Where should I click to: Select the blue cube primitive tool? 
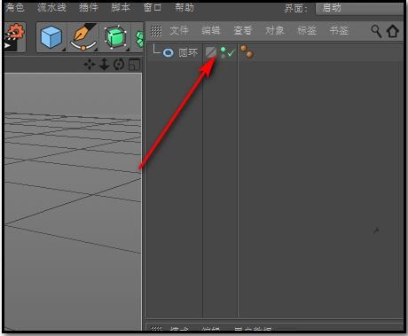[51, 37]
